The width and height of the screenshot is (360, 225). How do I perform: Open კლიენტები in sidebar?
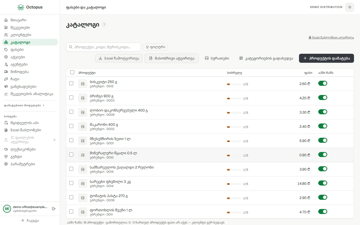click(x=30, y=35)
